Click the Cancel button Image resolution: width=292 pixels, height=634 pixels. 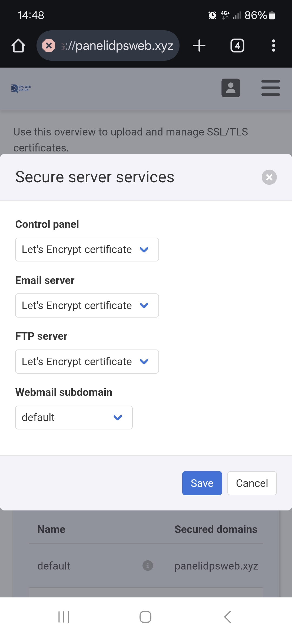tap(252, 483)
